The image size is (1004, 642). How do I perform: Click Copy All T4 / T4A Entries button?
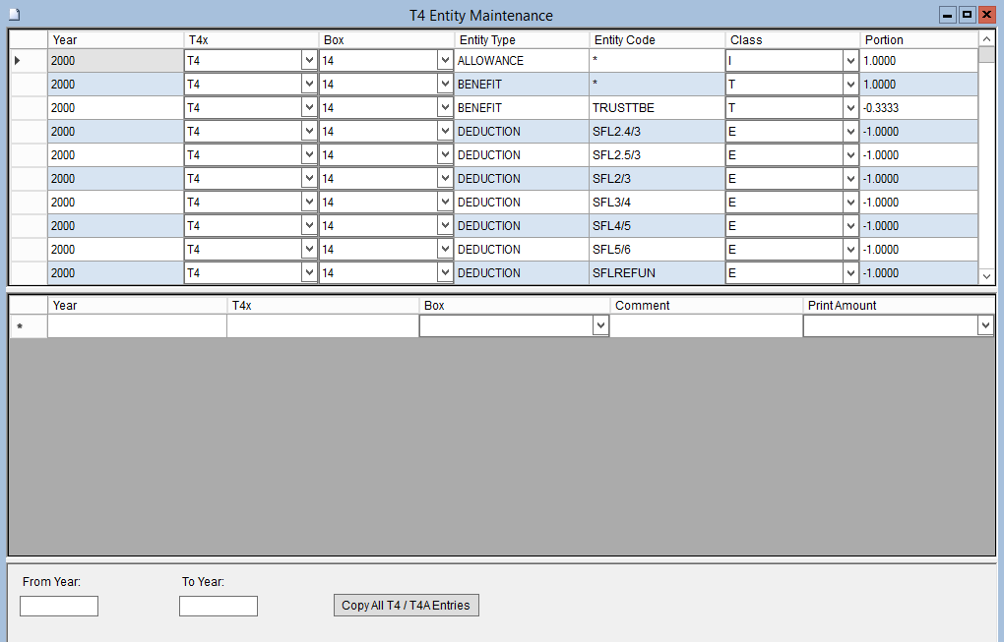(407, 606)
